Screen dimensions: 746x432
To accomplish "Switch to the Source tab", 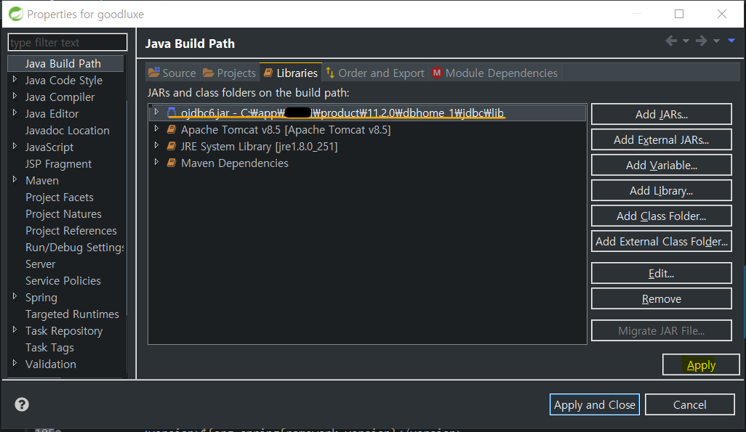I will point(172,73).
